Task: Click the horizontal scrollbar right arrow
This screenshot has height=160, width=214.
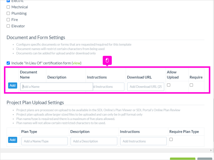Action: click(x=211, y=150)
